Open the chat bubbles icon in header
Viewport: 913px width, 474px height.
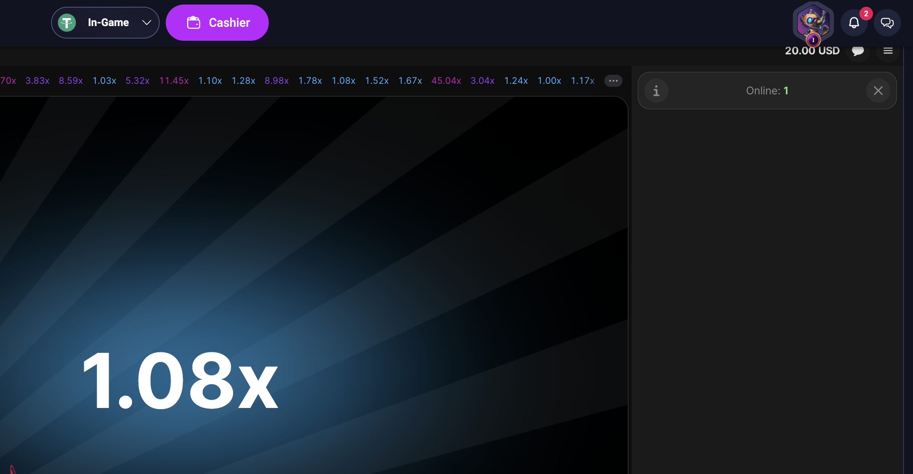(x=887, y=23)
